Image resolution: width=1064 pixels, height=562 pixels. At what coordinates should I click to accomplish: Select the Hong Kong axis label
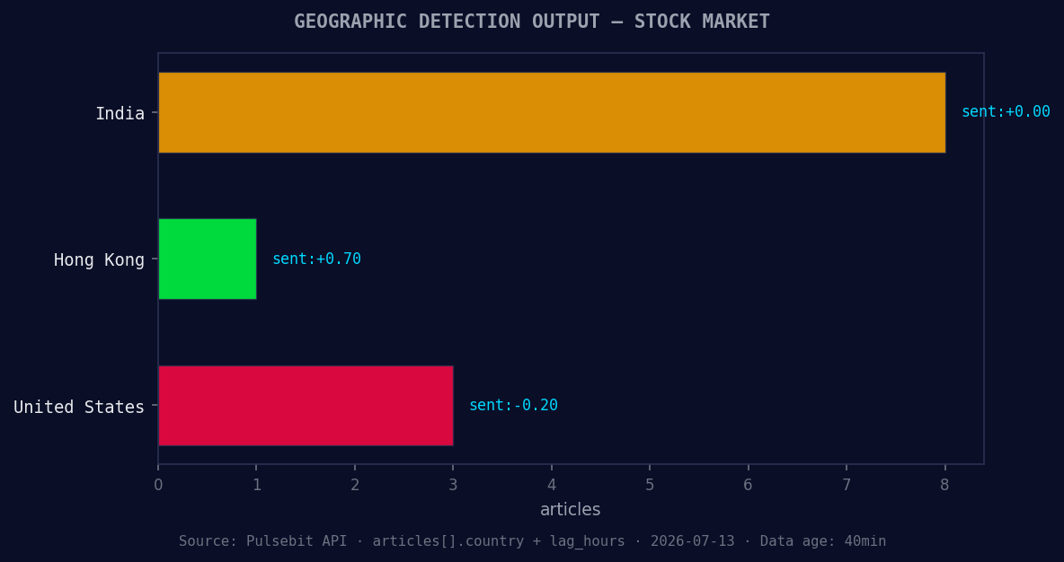[99, 259]
